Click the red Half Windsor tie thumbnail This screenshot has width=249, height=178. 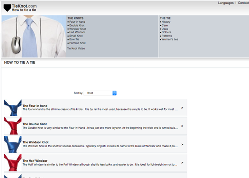(x=13, y=163)
